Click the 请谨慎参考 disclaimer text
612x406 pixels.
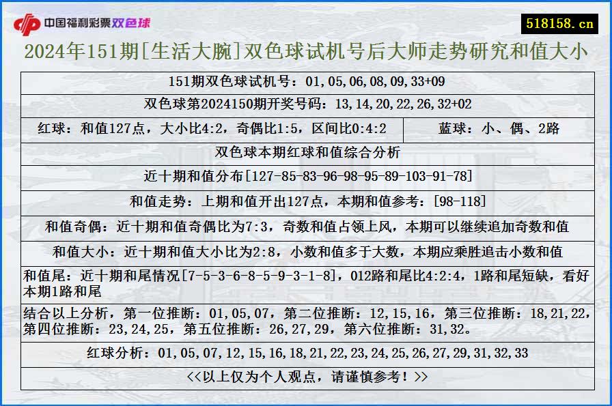[x=305, y=379]
